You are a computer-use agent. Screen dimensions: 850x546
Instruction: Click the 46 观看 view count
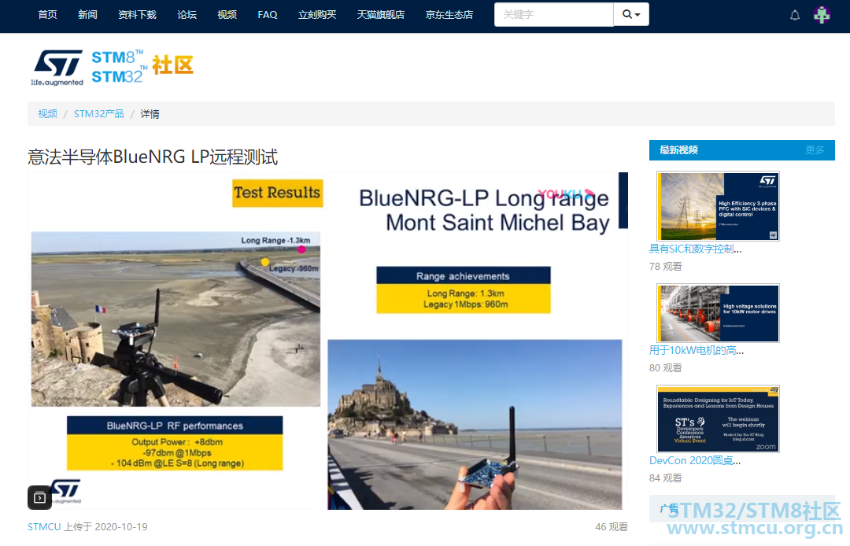pyautogui.click(x=612, y=526)
